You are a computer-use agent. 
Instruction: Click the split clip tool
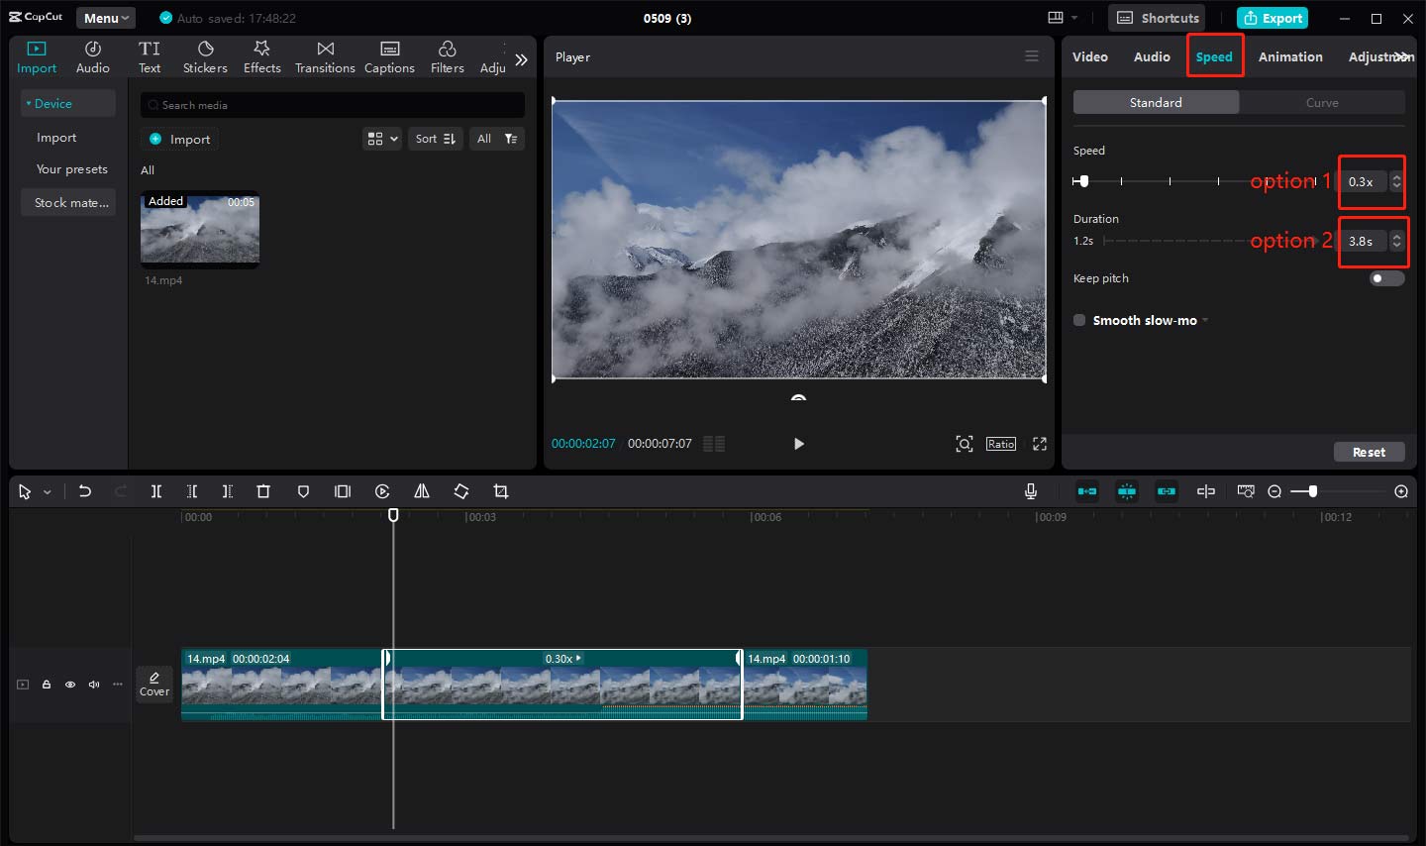[156, 491]
